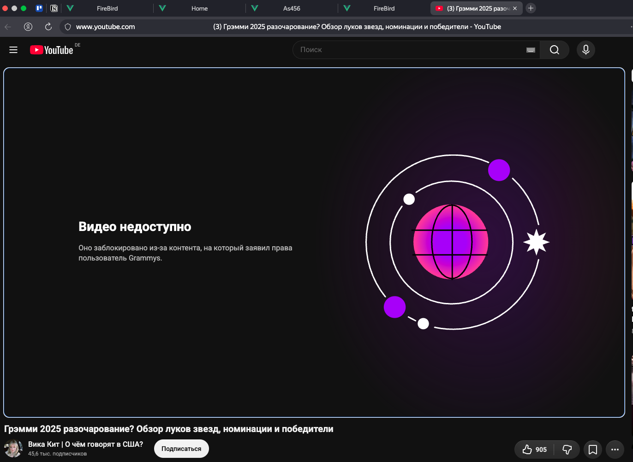This screenshot has height=462, width=633.
Task: Open more actions three-dot menu
Action: point(615,450)
